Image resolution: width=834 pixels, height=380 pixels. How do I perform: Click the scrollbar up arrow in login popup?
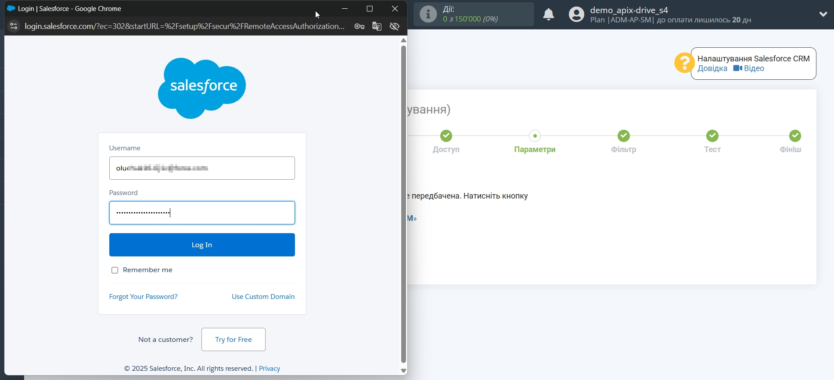(x=403, y=40)
